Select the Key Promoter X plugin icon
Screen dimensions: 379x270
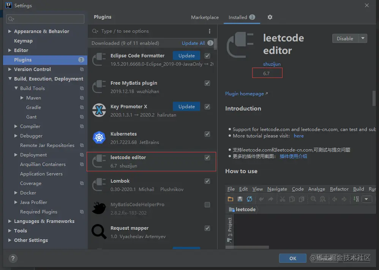99,110
